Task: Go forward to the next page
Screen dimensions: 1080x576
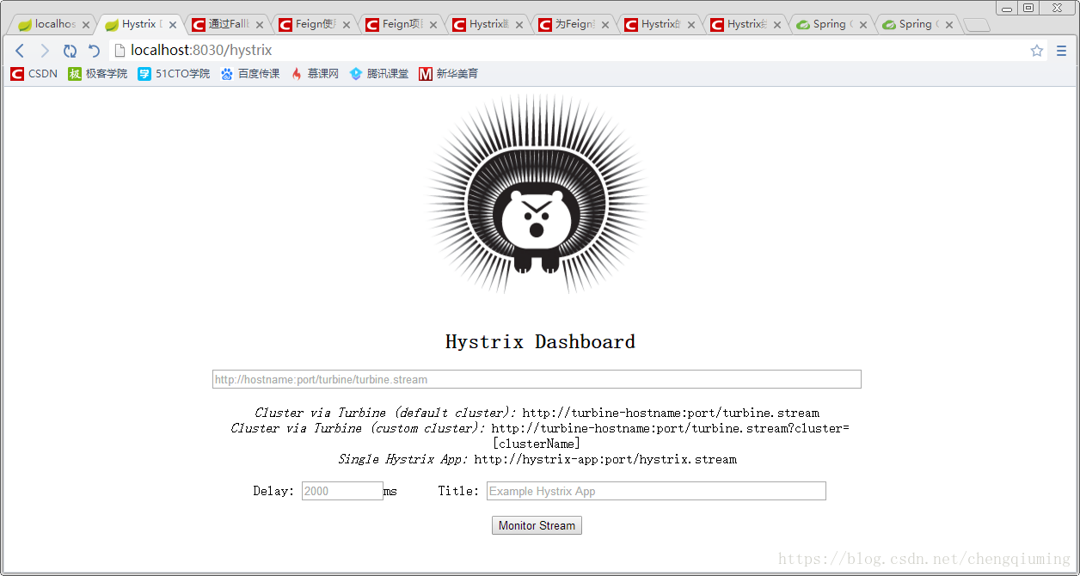Action: click(46, 51)
